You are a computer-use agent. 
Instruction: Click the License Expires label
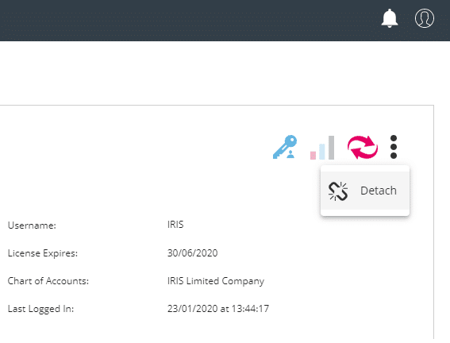point(43,253)
